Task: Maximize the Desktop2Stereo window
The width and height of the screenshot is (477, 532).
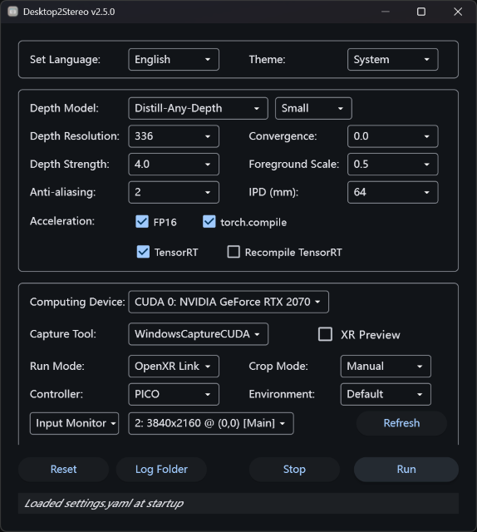Action: point(421,12)
